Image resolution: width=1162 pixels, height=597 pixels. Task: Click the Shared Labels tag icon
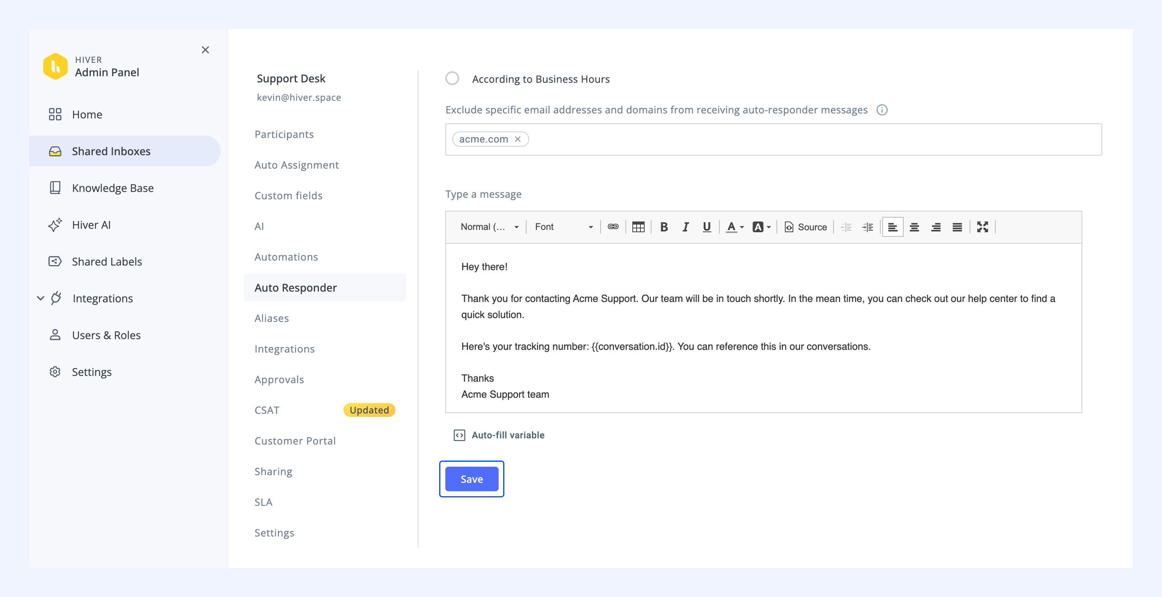pyautogui.click(x=55, y=262)
